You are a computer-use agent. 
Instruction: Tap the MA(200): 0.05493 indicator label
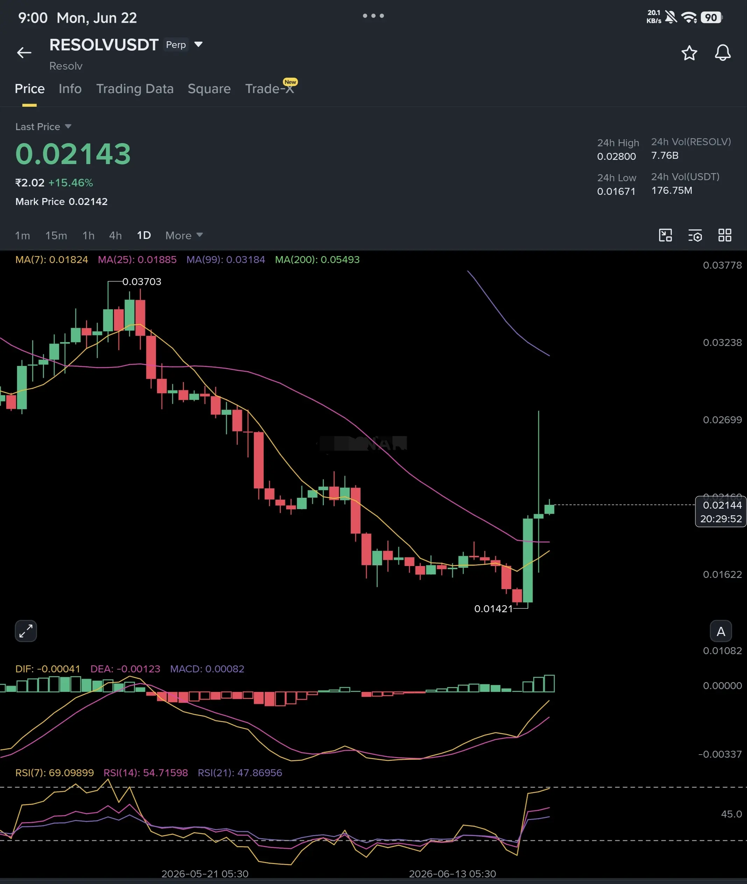(317, 259)
